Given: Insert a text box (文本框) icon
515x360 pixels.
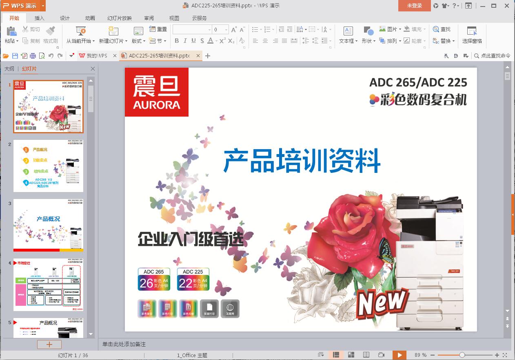Looking at the screenshot, I should (348, 31).
